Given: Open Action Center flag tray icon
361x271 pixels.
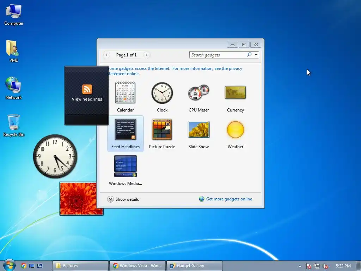Looking at the screenshot, I should (x=308, y=266).
